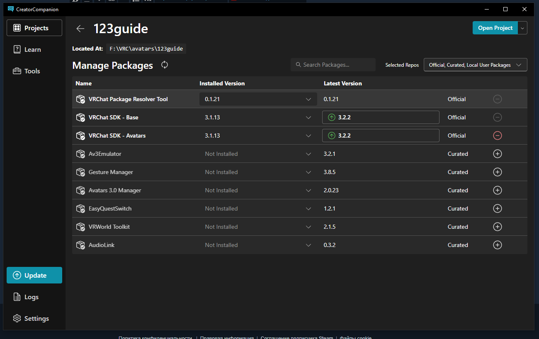Upgrade VRChat SDK - Base to 3.2.2

[x=381, y=117]
